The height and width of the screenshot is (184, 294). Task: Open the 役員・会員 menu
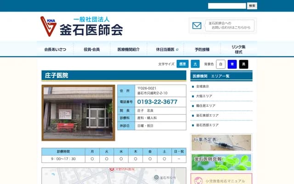coord(92,49)
